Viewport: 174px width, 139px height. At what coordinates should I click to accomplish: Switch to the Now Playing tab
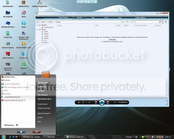(x=63, y=18)
